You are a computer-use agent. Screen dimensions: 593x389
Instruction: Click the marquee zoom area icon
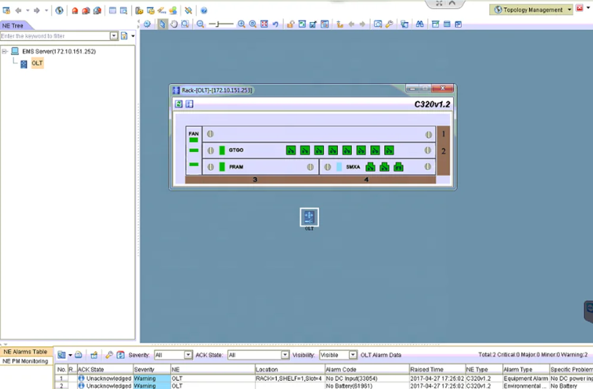pyautogui.click(x=185, y=24)
